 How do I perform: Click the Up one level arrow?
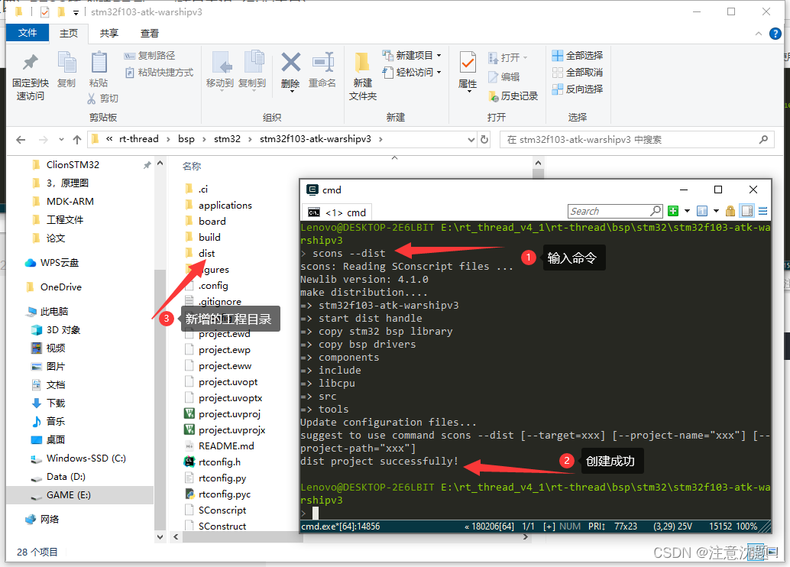click(x=77, y=140)
